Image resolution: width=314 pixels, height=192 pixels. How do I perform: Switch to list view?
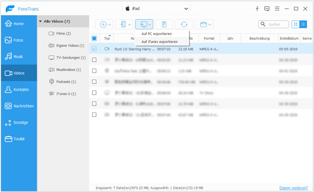pyautogui.click(x=303, y=24)
